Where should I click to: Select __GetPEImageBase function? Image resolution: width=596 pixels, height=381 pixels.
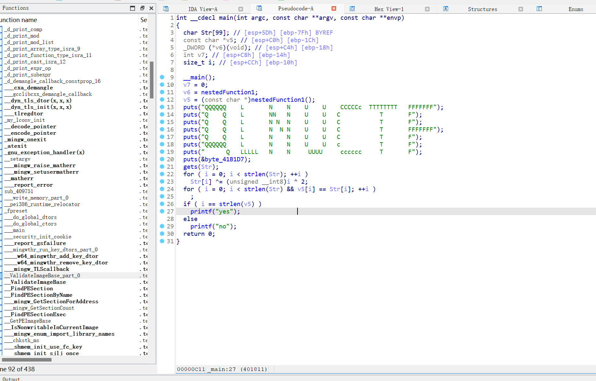point(28,321)
